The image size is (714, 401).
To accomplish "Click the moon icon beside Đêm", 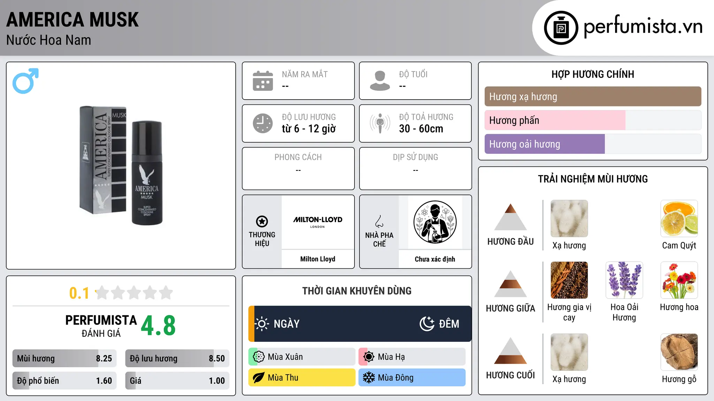I will pos(427,324).
